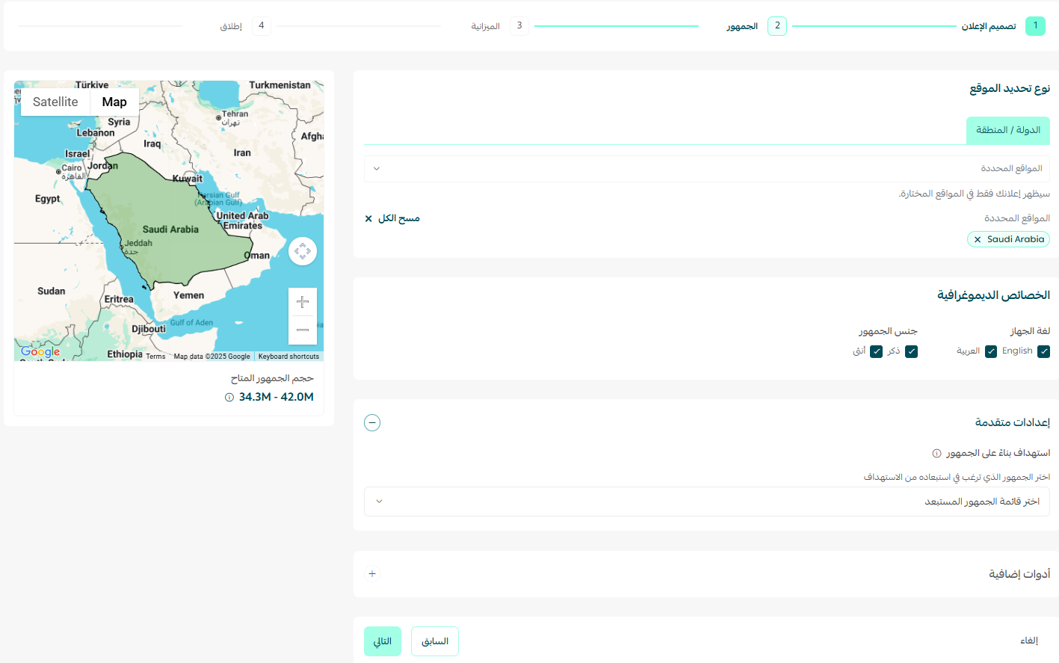Toggle the Arabic device language checkbox
The width and height of the screenshot is (1059, 663).
tap(991, 351)
